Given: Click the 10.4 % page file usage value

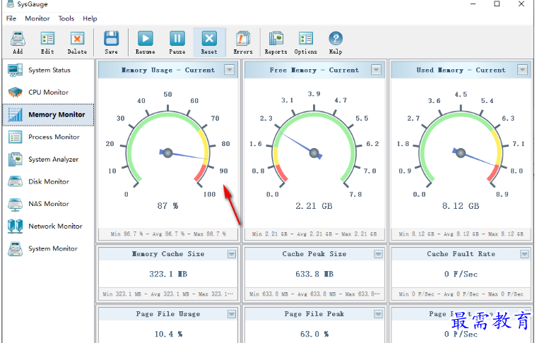Looking at the screenshot, I should point(168,334).
